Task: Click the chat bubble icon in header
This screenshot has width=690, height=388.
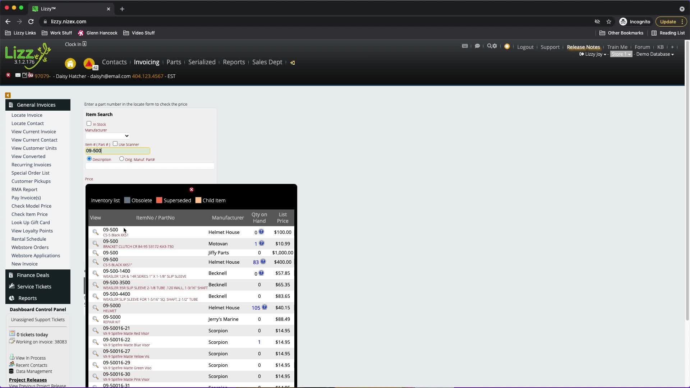Action: pyautogui.click(x=477, y=46)
